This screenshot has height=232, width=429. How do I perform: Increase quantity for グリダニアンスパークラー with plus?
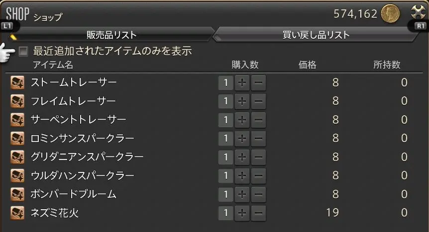click(x=242, y=157)
